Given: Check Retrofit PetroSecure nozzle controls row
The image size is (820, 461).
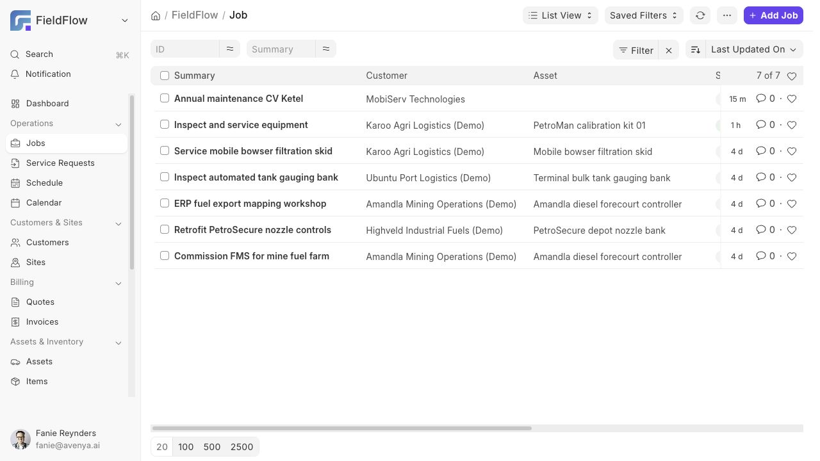Looking at the screenshot, I should coord(165,229).
